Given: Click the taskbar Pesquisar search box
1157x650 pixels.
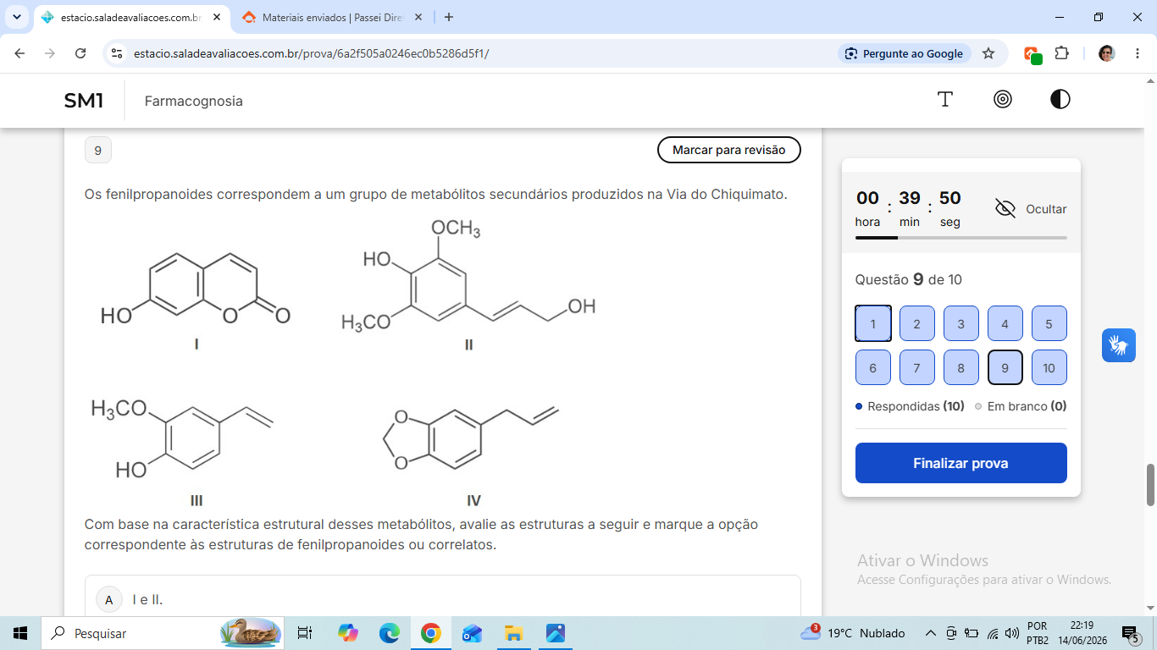Looking at the screenshot, I should 163,633.
